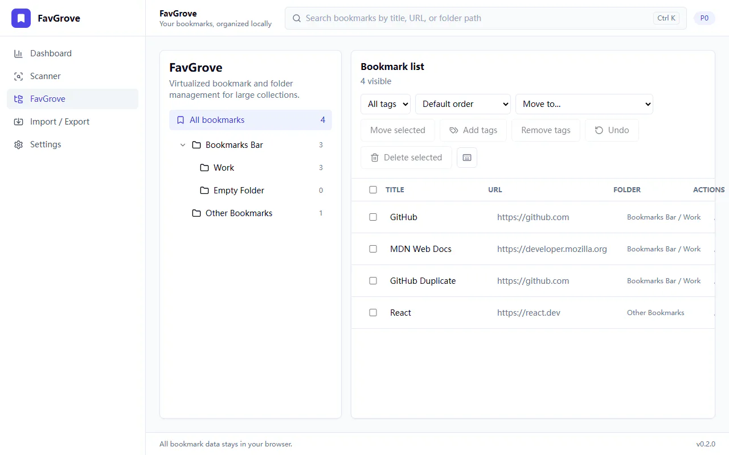Click the v0.2.0 version label
The width and height of the screenshot is (729, 455).
click(x=706, y=444)
